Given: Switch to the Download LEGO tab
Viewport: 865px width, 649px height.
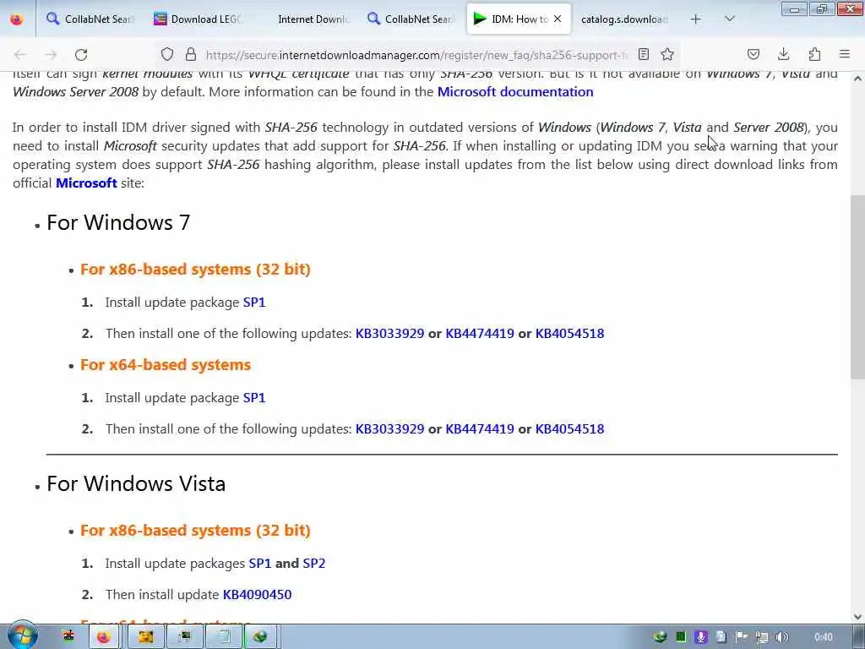Looking at the screenshot, I should click(198, 19).
